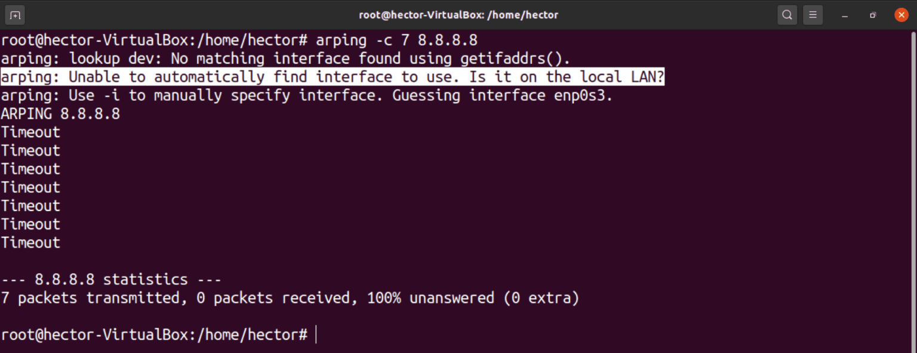Image resolution: width=917 pixels, height=353 pixels.
Task: Click the 'Guessing interface enp0s3' message
Action: pyautogui.click(x=306, y=95)
